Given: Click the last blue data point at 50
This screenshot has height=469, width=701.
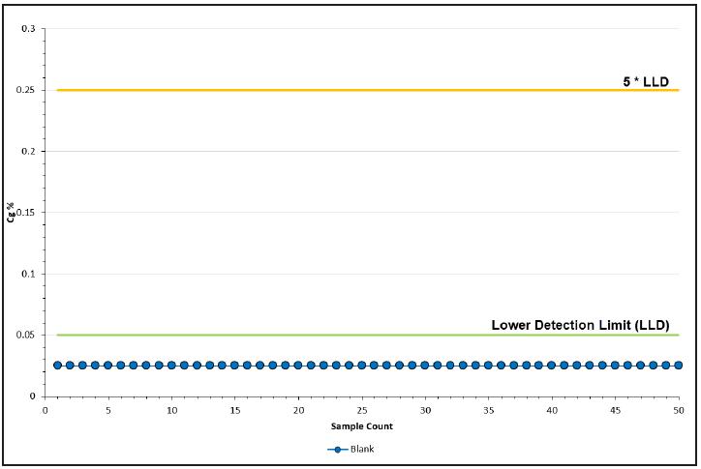Looking at the screenshot, I should [x=679, y=366].
